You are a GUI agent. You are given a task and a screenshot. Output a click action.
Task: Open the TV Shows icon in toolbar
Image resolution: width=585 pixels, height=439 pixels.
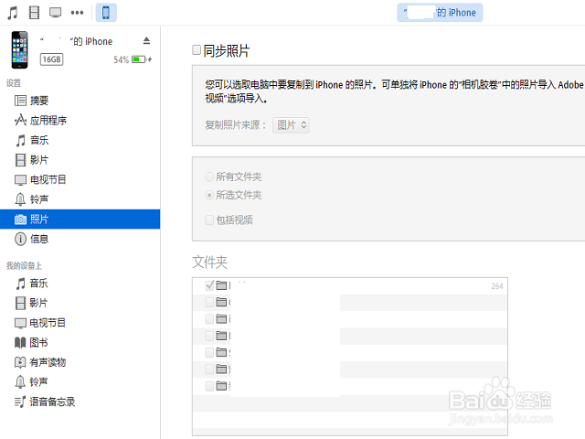click(55, 13)
